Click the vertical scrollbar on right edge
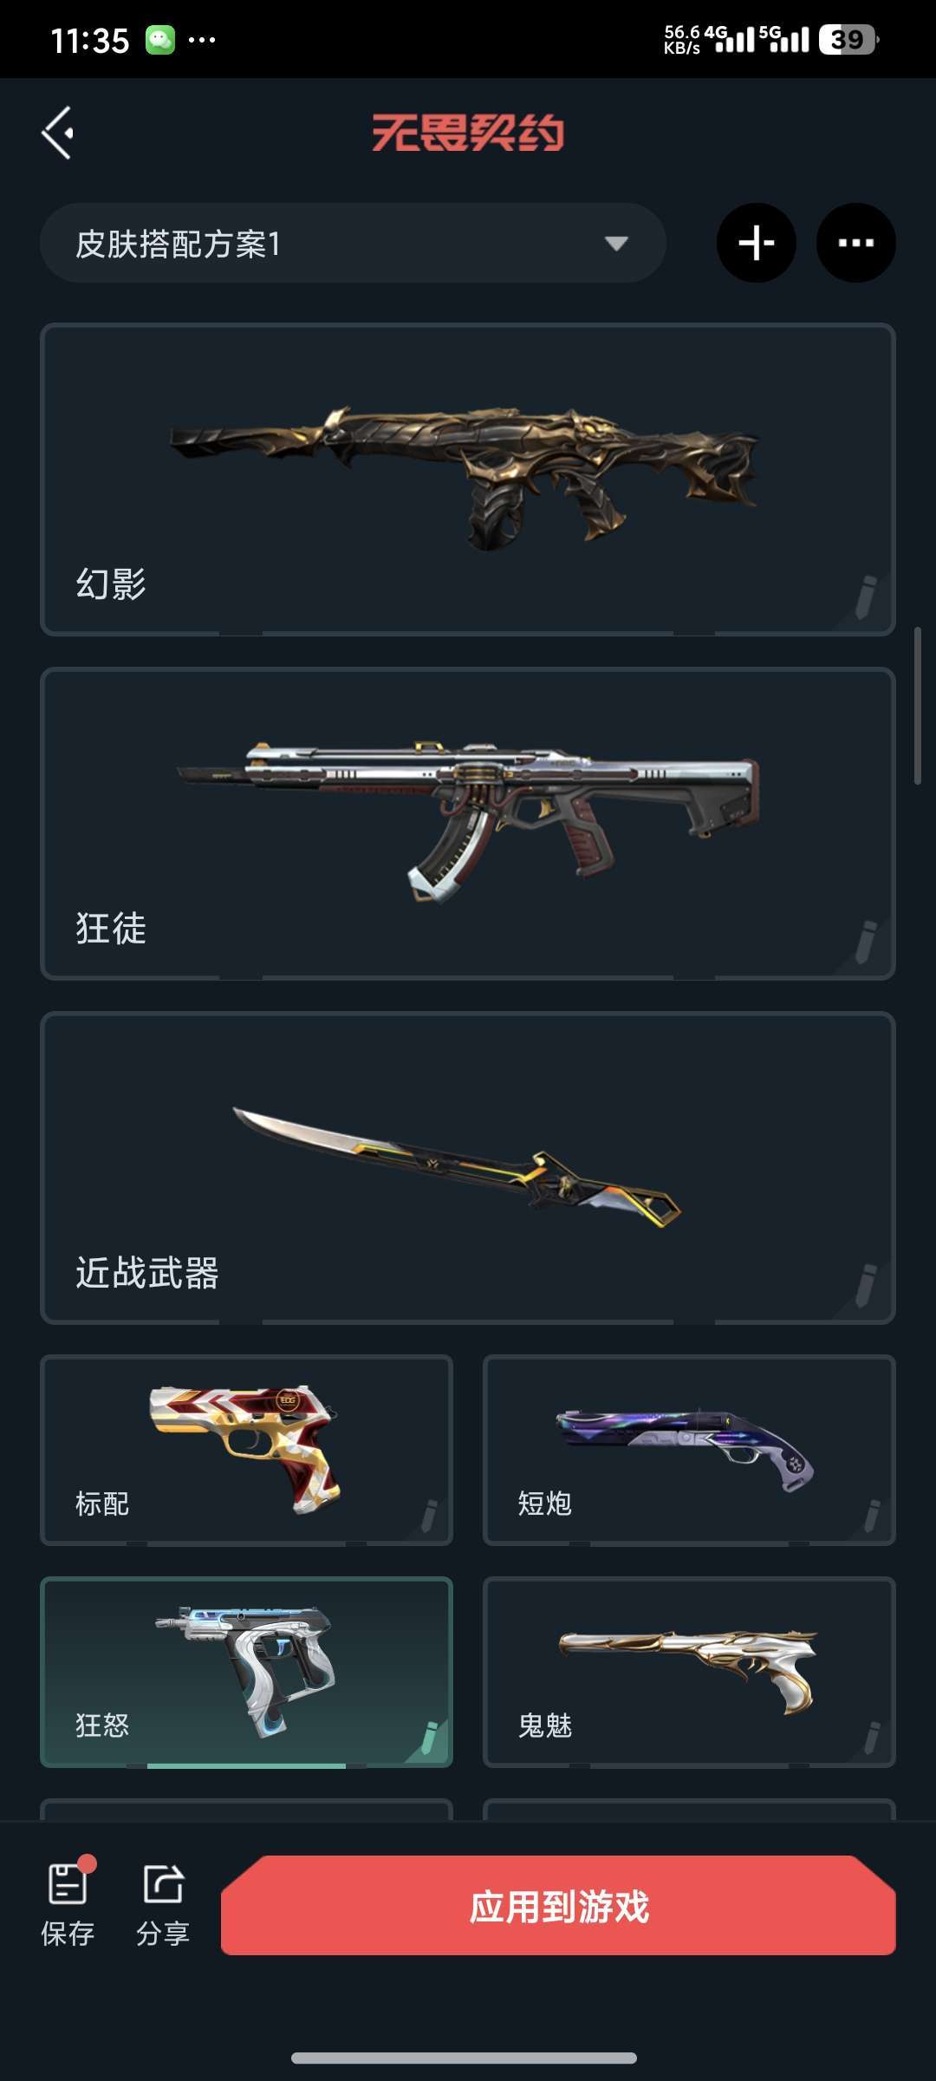Screen dimensions: 936x2081 point(918,706)
